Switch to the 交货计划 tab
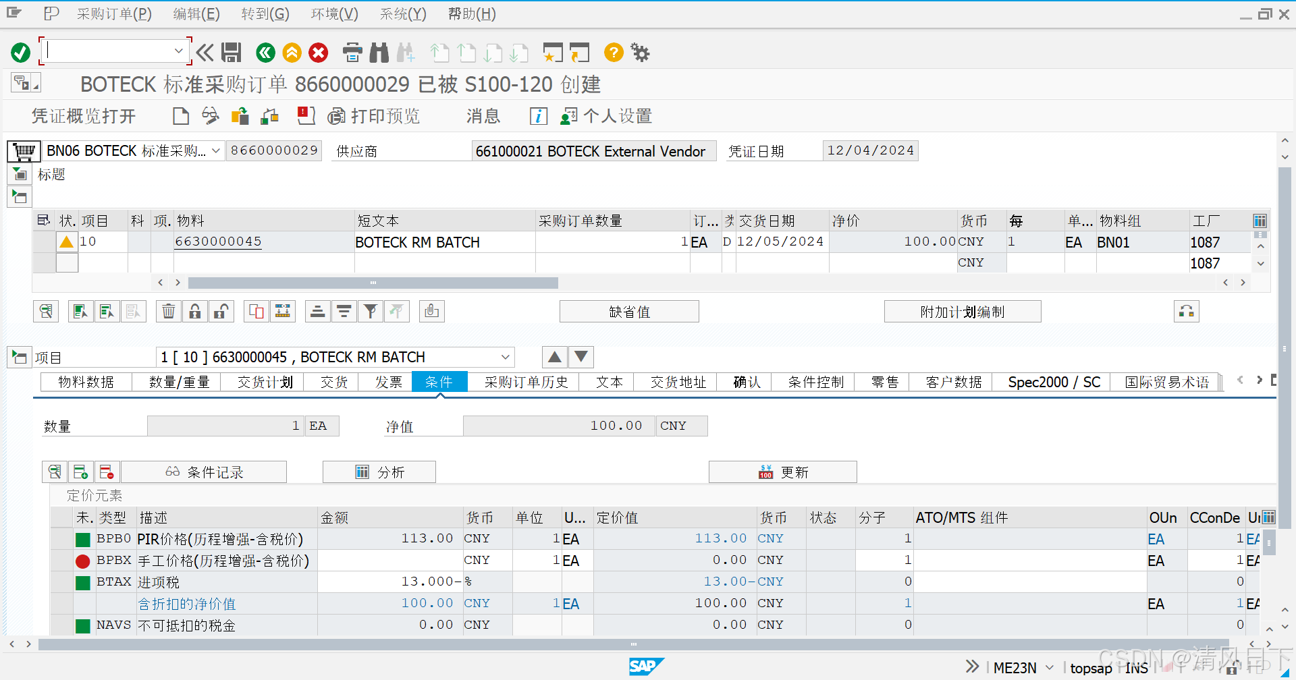 point(265,382)
